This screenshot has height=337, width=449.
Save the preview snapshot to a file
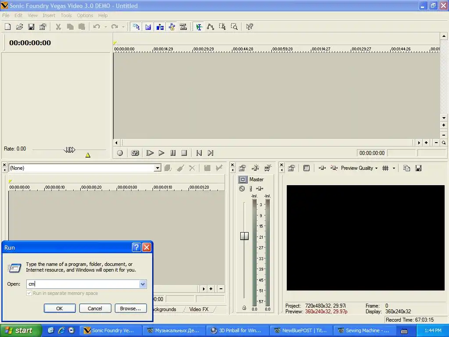418,168
